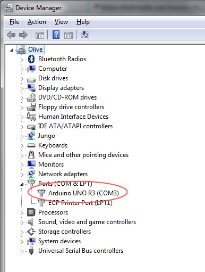Select the Floppy drive controllers label
This screenshot has width=205, height=272.
(71, 107)
